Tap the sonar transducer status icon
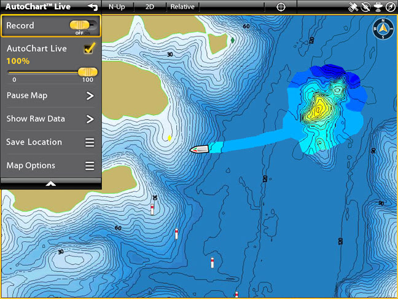 tap(378, 7)
